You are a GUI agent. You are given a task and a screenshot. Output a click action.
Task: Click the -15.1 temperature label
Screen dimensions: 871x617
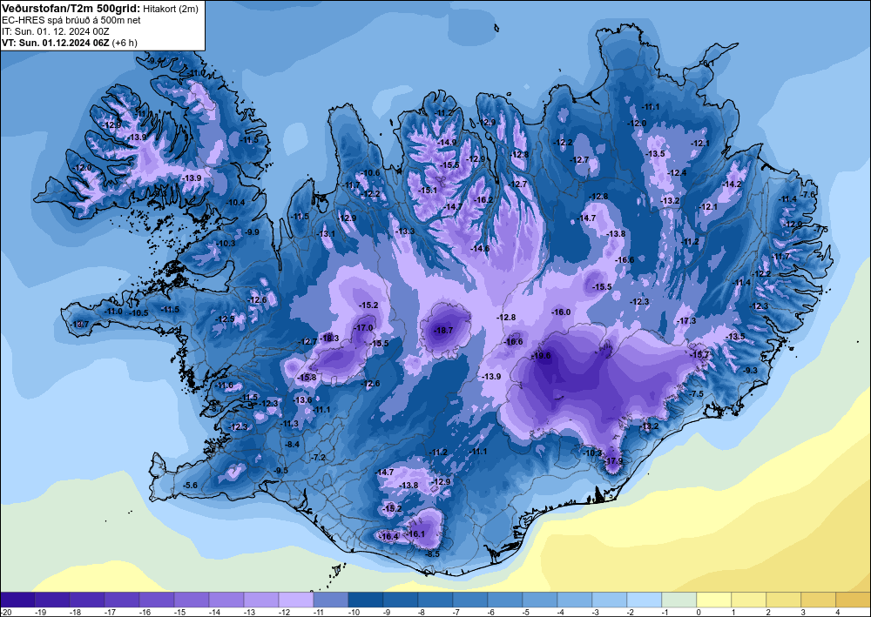[428, 191]
